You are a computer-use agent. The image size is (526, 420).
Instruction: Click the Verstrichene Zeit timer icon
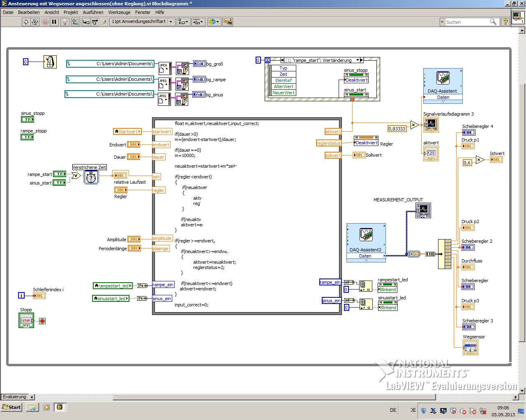tap(91, 177)
